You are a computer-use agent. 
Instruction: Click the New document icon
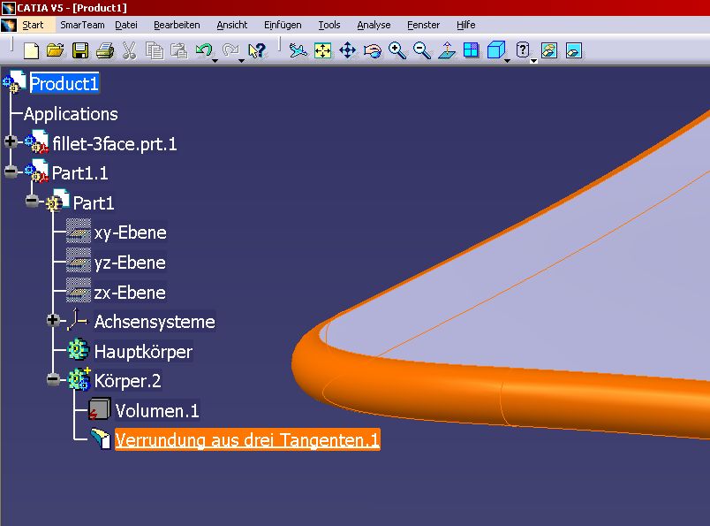click(31, 50)
